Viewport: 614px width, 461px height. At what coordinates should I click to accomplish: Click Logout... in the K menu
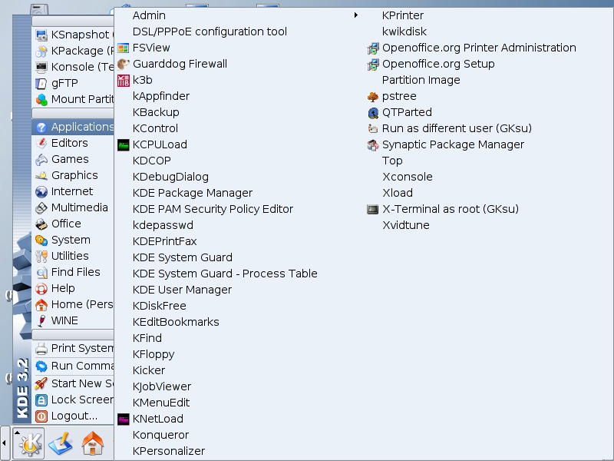tap(74, 416)
